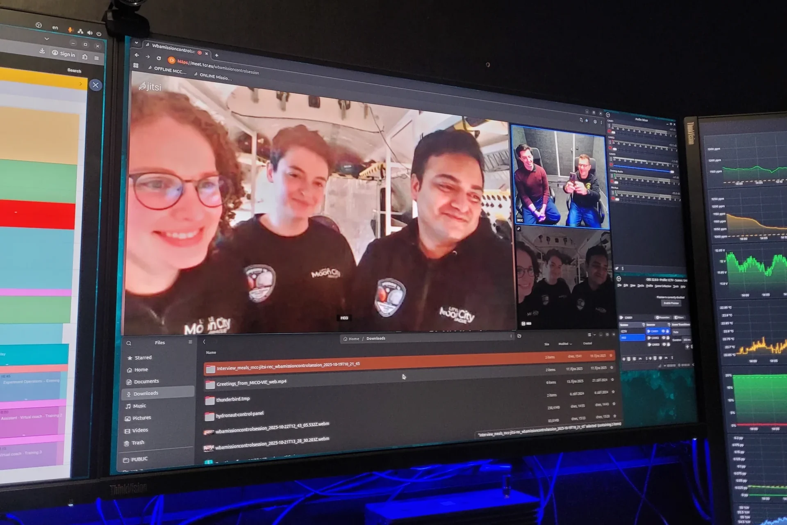Reload the Jitsi meeting page
This screenshot has width=787, height=525.
coord(159,58)
